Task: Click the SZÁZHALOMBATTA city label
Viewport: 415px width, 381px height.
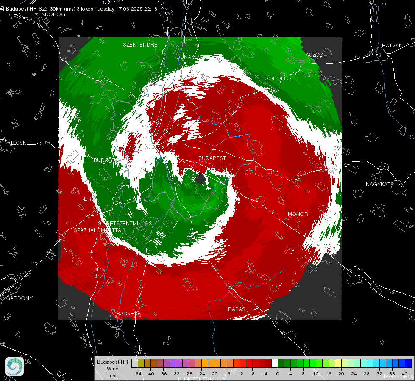Action: 97,230
